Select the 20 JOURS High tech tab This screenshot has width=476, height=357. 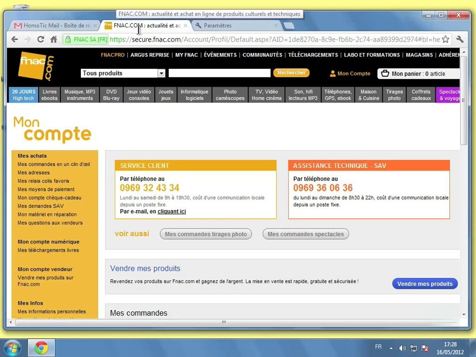[x=23, y=95]
